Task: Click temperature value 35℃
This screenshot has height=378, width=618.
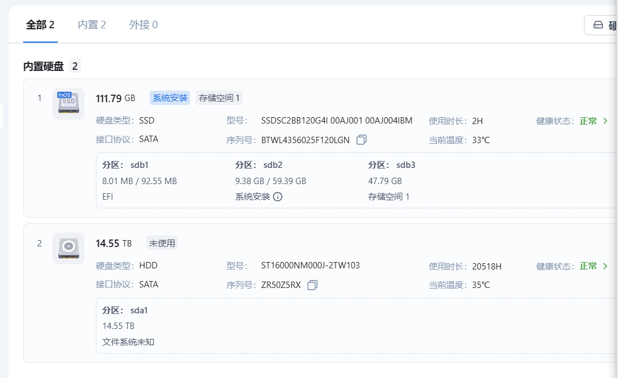Action: pyautogui.click(x=481, y=285)
